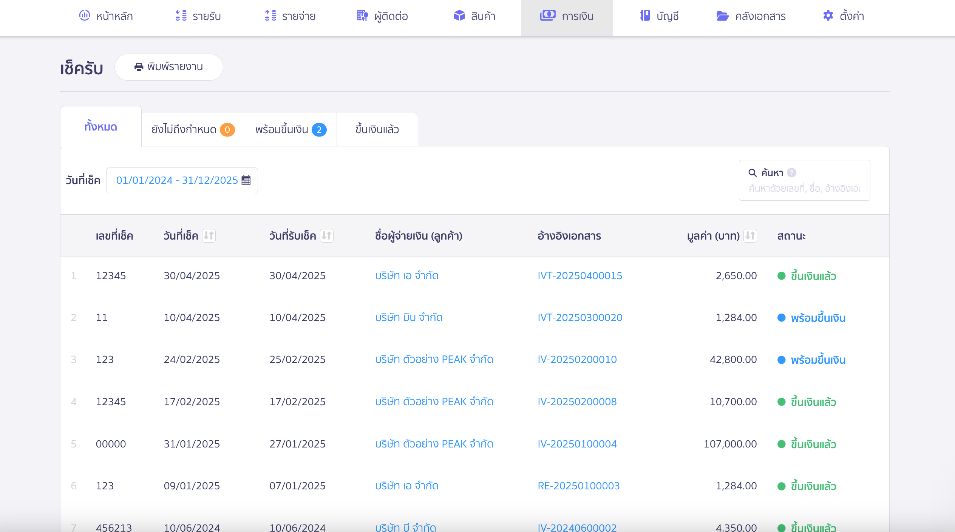This screenshot has width=955, height=532.
Task: Open document IV-20250200008
Action: [577, 401]
